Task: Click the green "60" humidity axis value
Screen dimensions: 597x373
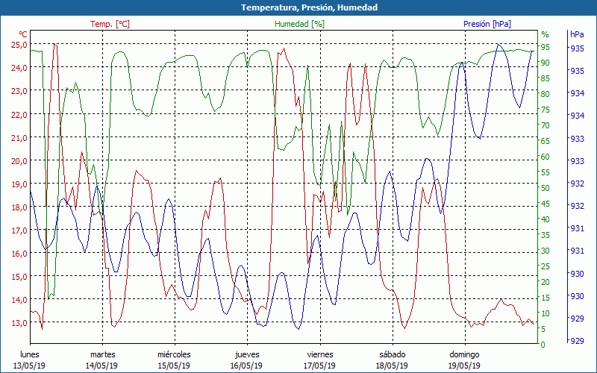Action: (546, 157)
